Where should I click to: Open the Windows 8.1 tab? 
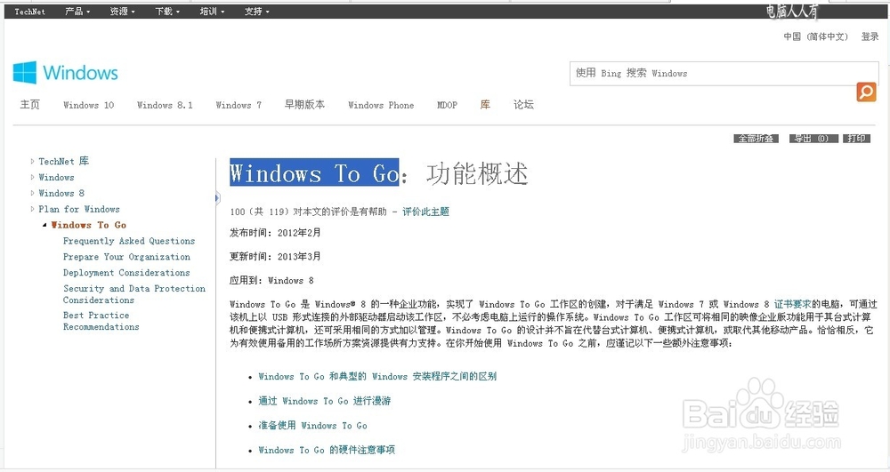[x=165, y=106]
